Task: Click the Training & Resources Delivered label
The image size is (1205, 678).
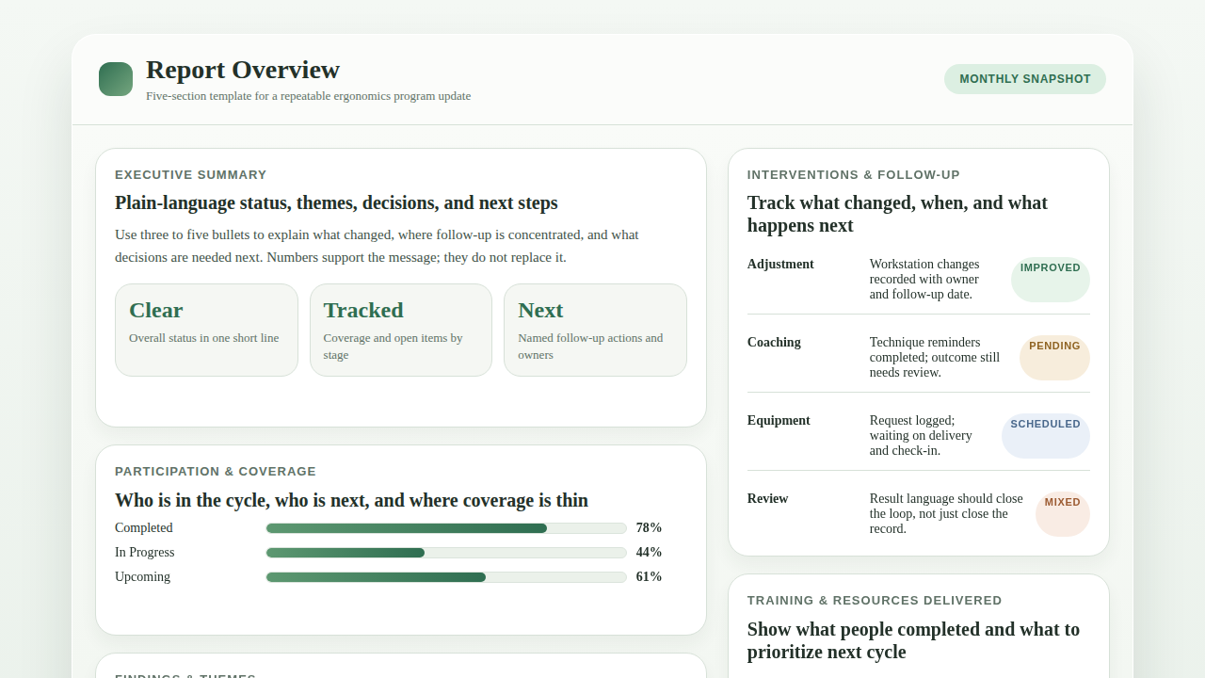Action: [875, 601]
